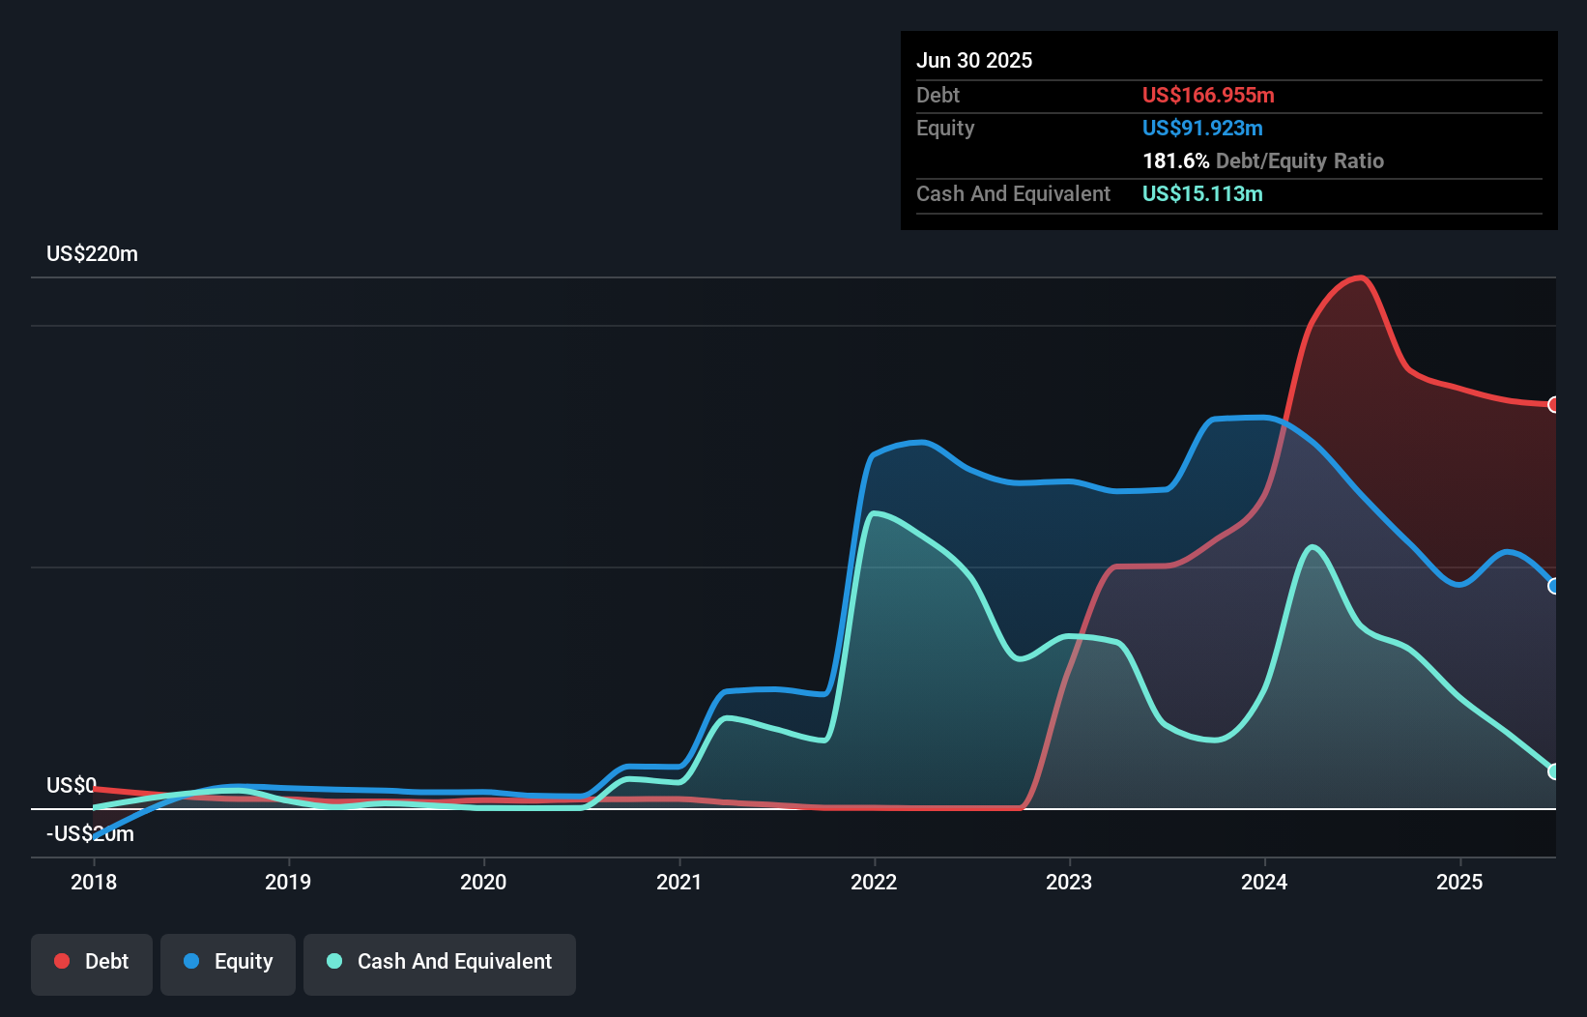Expand the Cash And Equivalent row
This screenshot has width=1587, height=1017.
[1013, 193]
